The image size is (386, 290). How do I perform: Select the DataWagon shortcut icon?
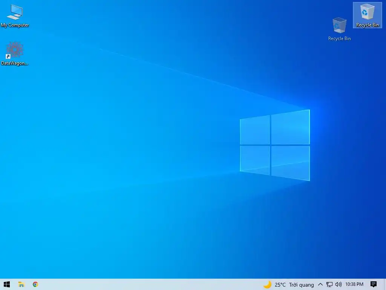tap(15, 54)
